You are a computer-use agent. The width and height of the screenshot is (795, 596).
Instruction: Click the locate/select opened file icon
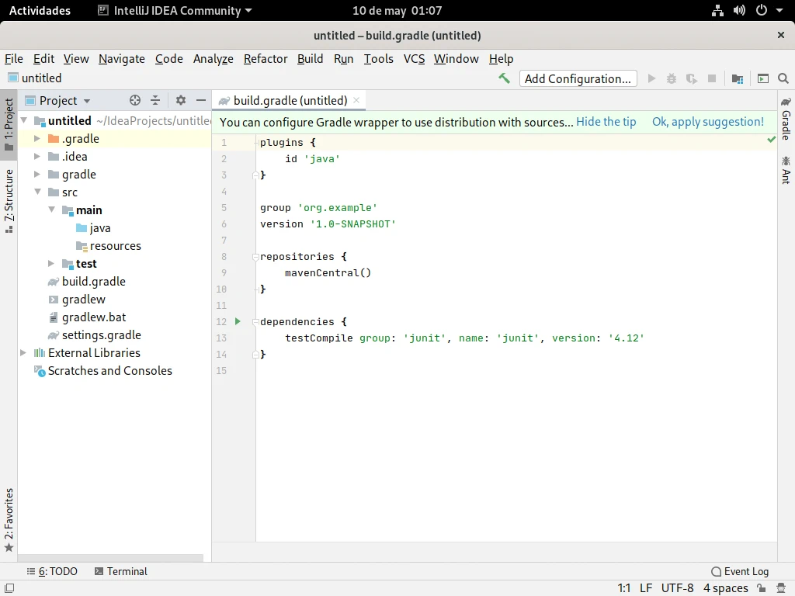pyautogui.click(x=135, y=100)
